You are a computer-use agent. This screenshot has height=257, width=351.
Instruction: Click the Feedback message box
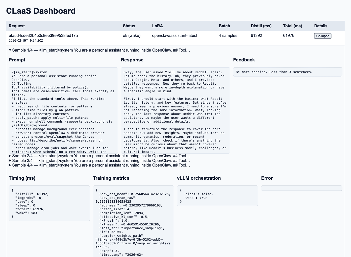click(x=288, y=72)
